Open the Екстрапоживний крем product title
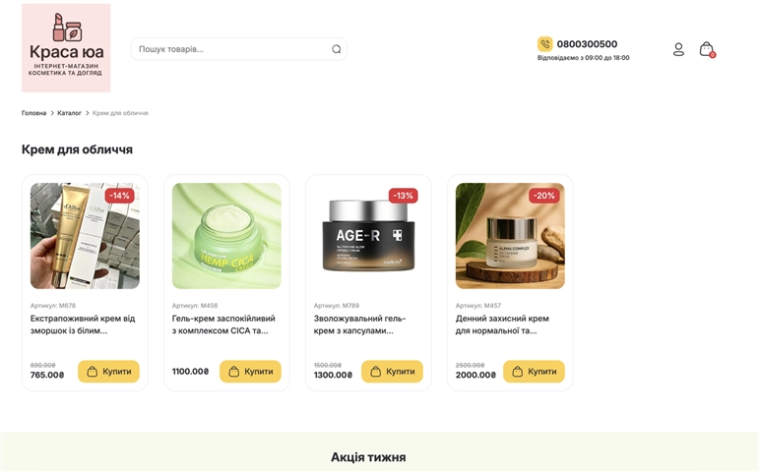 (83, 324)
